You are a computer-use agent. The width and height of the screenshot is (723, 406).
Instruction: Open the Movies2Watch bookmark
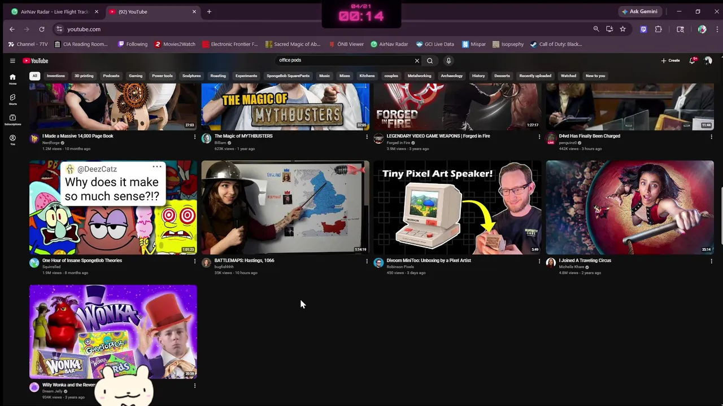(175, 44)
